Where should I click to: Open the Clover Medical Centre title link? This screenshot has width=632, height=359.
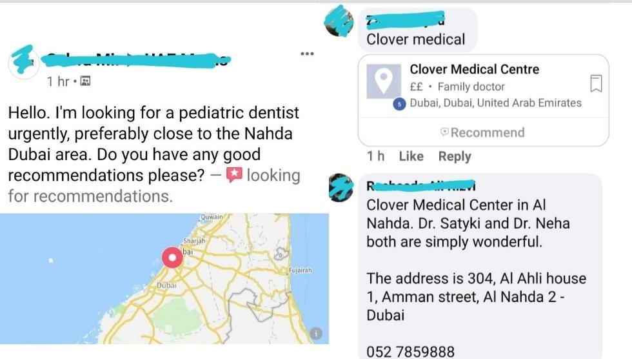point(474,69)
